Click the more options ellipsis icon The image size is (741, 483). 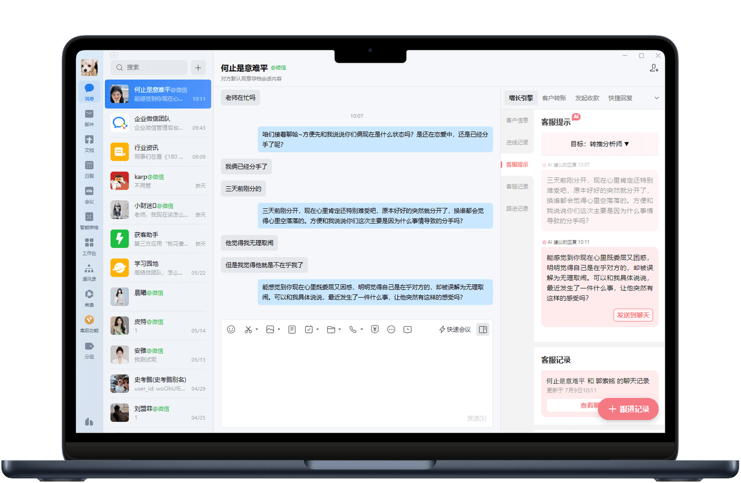[x=391, y=329]
